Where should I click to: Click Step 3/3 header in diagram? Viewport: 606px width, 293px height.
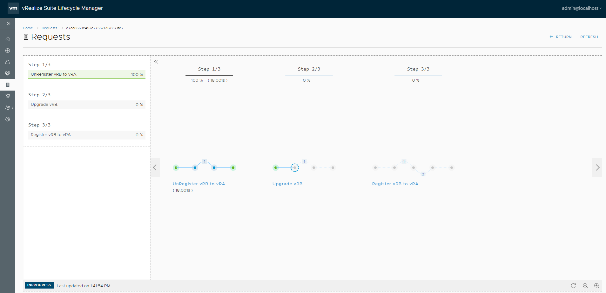[x=418, y=69]
